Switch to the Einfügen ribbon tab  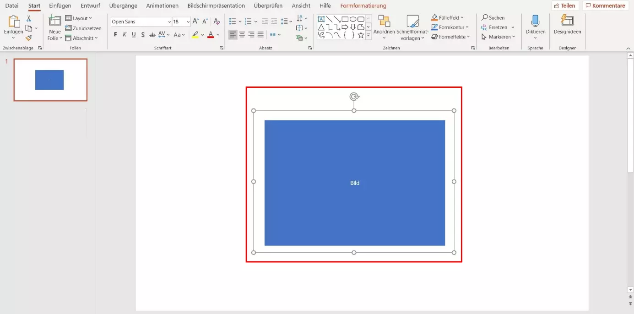click(x=60, y=6)
